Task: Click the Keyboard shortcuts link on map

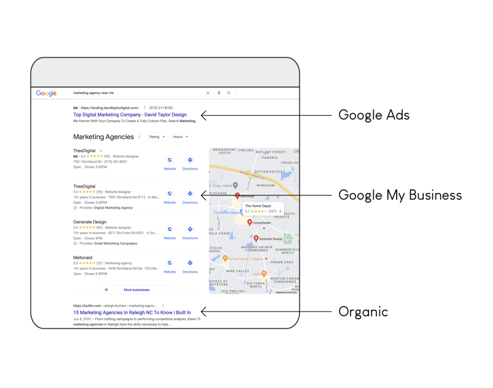Action: pyautogui.click(x=286, y=293)
